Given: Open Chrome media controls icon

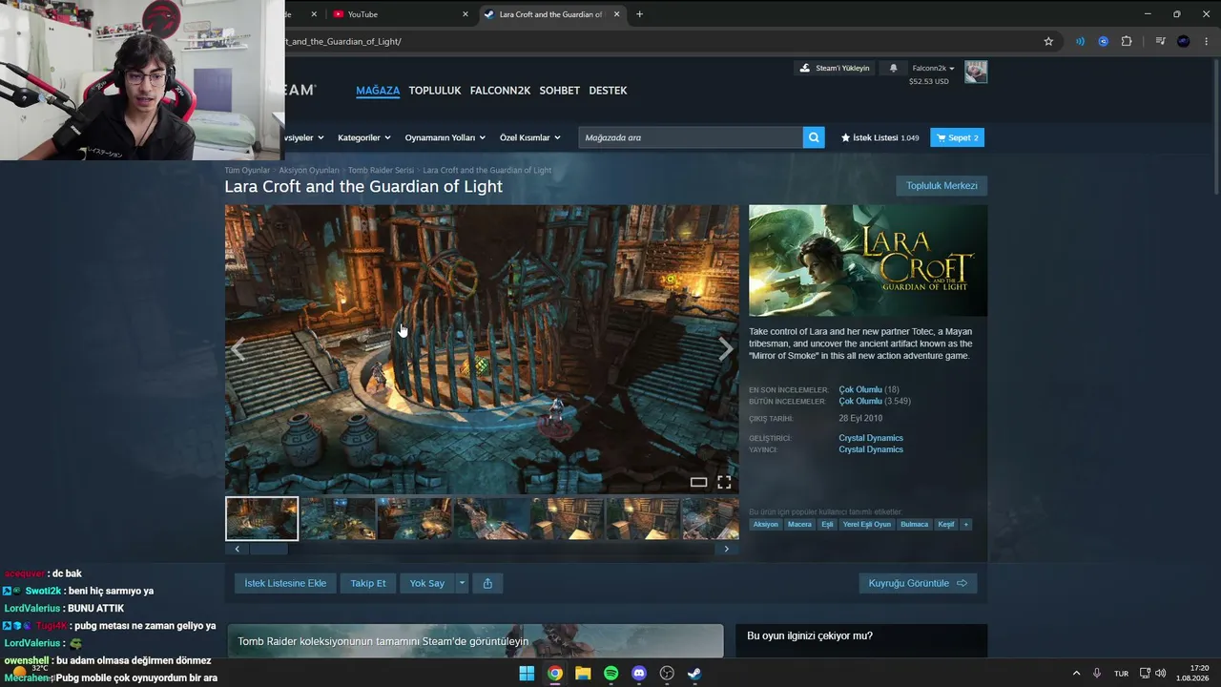Looking at the screenshot, I should pos(1160,41).
